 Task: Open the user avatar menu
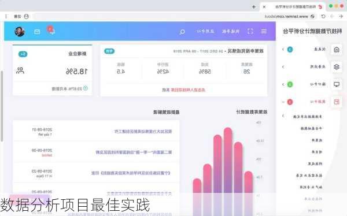[x=20, y=32]
